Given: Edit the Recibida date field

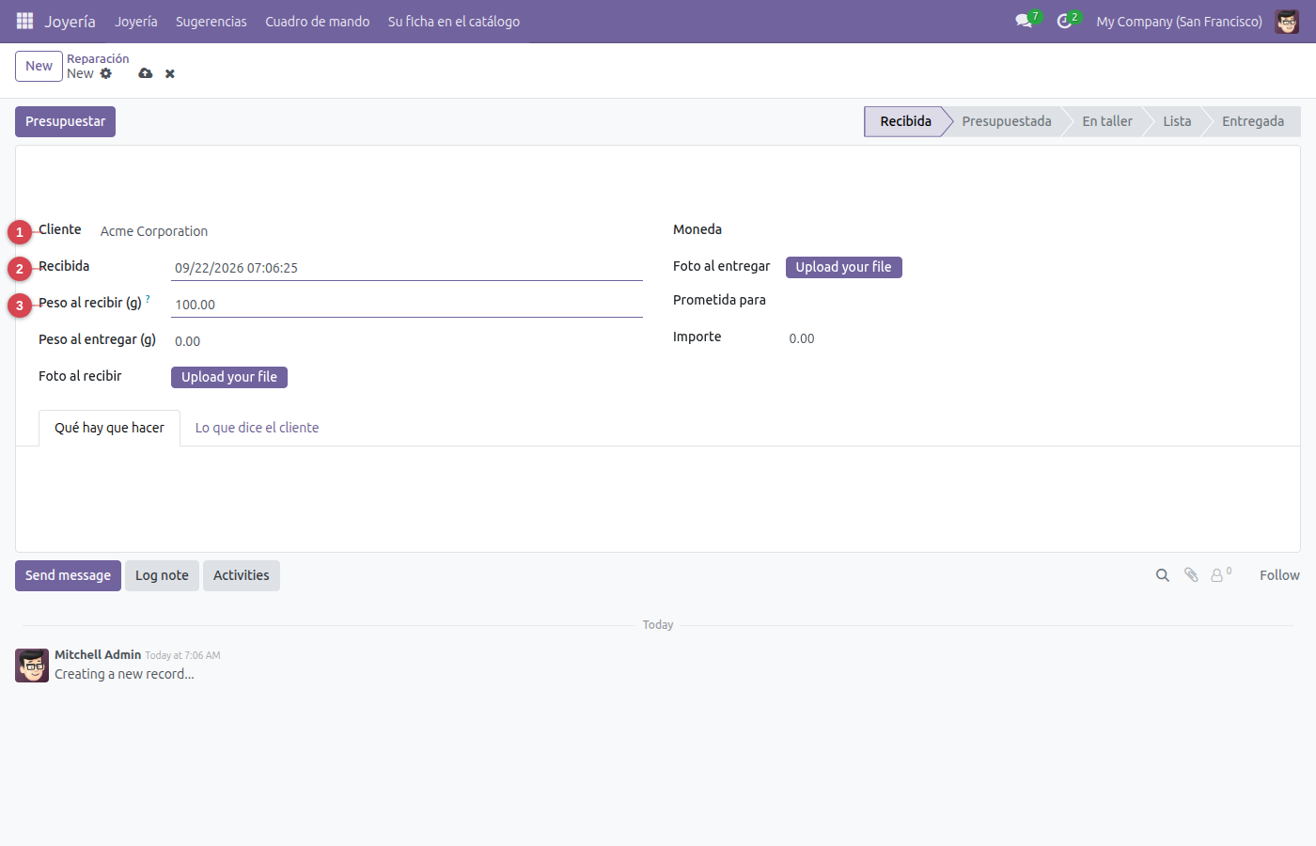Looking at the screenshot, I should (x=407, y=268).
